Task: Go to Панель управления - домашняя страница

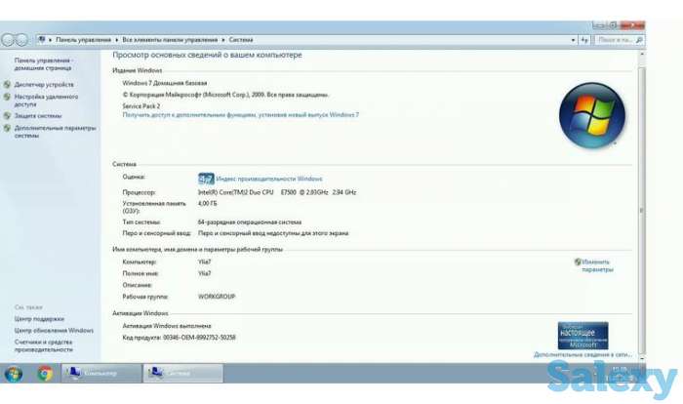Action: pos(43,64)
